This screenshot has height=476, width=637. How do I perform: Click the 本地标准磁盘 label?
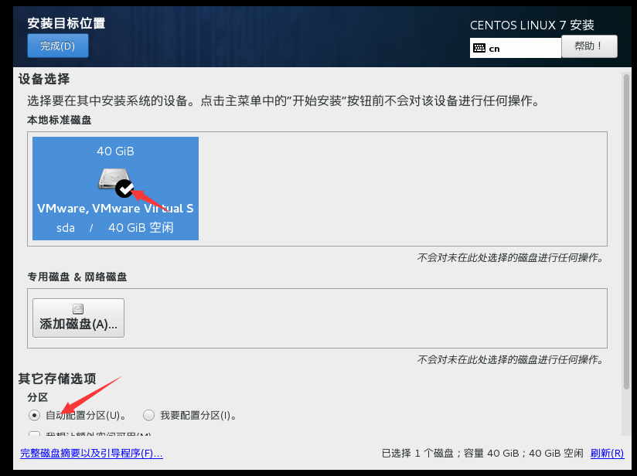point(60,121)
